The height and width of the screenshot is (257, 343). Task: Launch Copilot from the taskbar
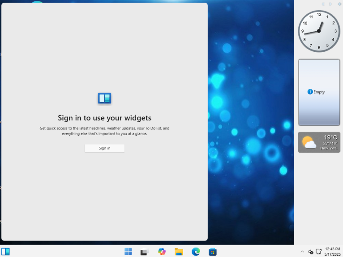pyautogui.click(x=162, y=252)
